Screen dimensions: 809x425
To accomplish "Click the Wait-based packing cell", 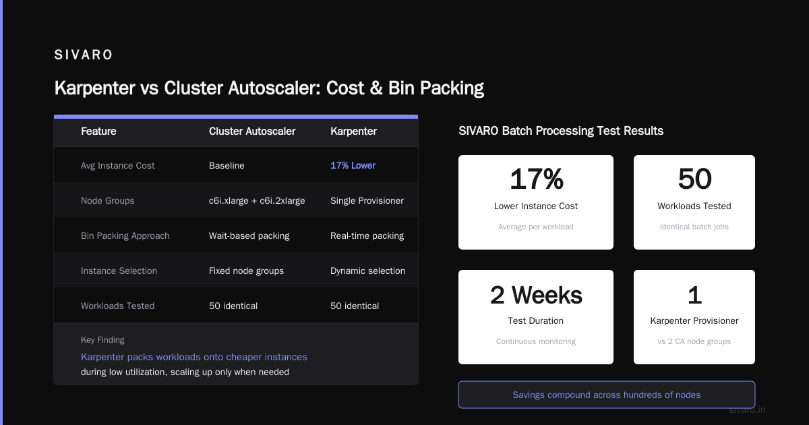I will [249, 235].
